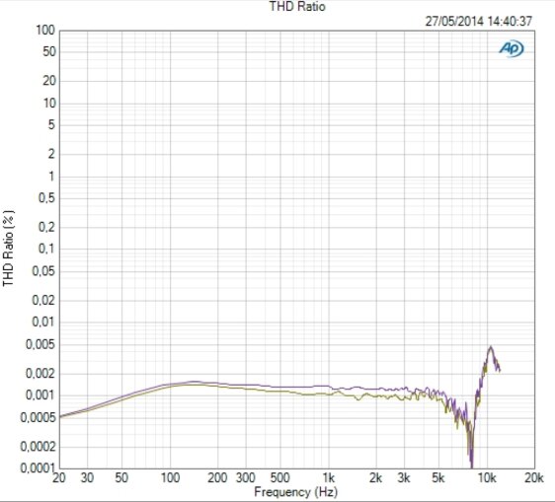Click the AP logo icon
This screenshot has height=502, width=555.
pos(512,48)
